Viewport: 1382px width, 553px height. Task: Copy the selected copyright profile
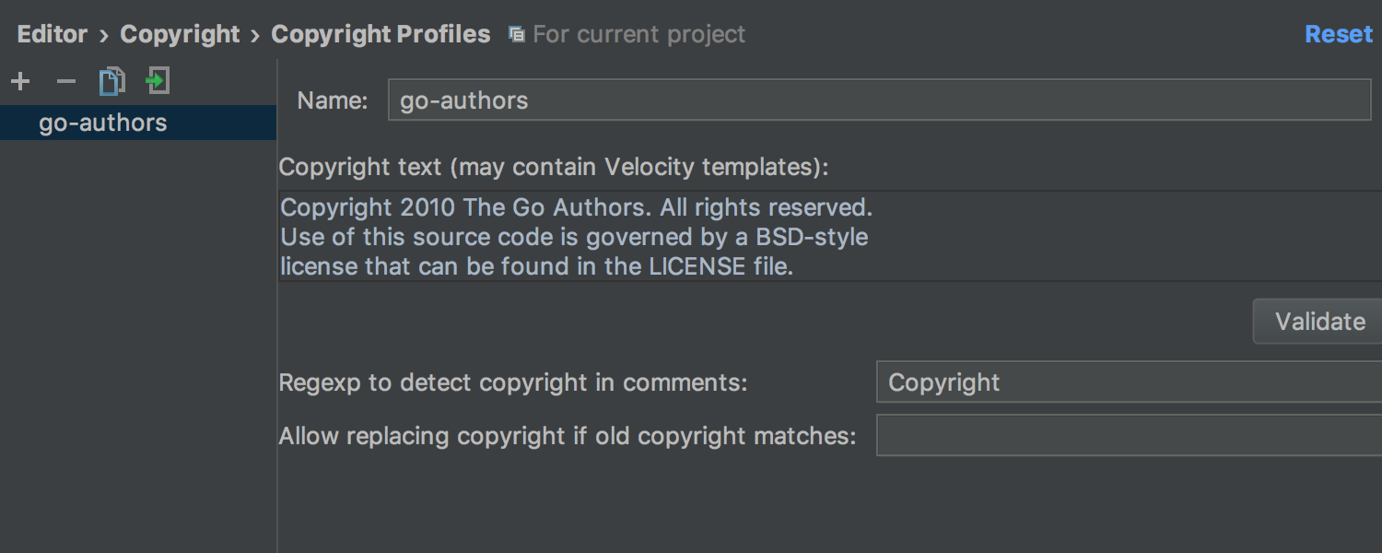point(112,81)
